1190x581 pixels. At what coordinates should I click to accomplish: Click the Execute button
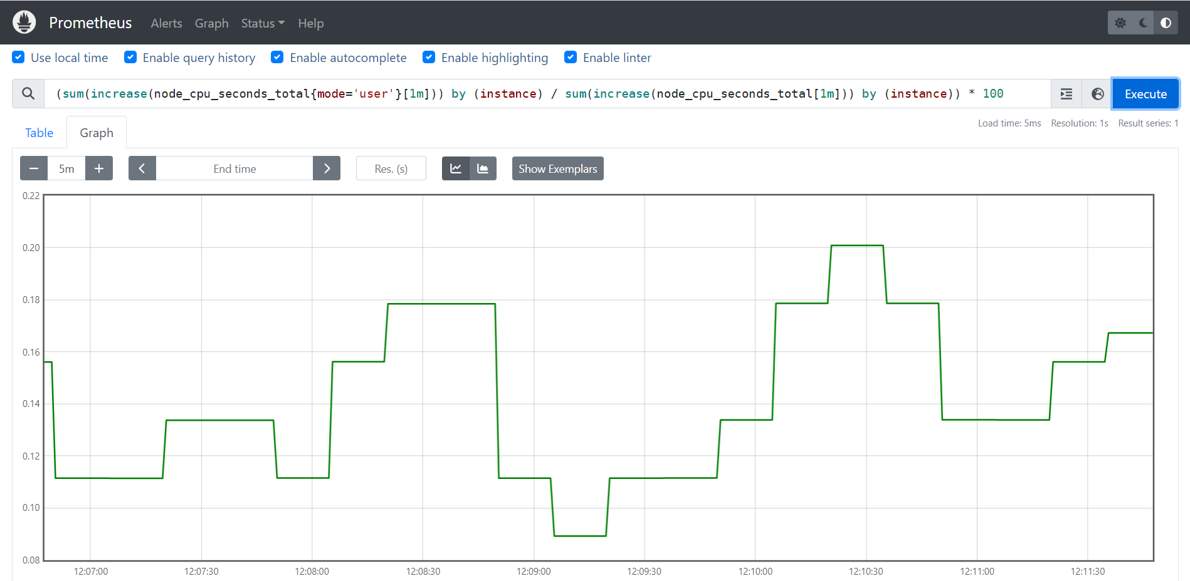(1145, 94)
